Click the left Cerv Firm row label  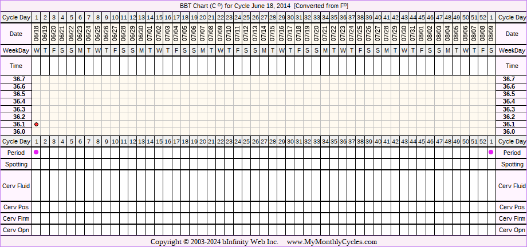tap(16, 218)
